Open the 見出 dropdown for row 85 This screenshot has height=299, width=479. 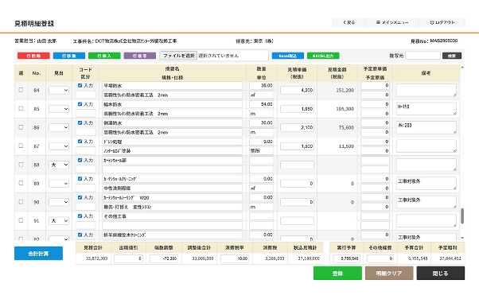click(x=59, y=109)
